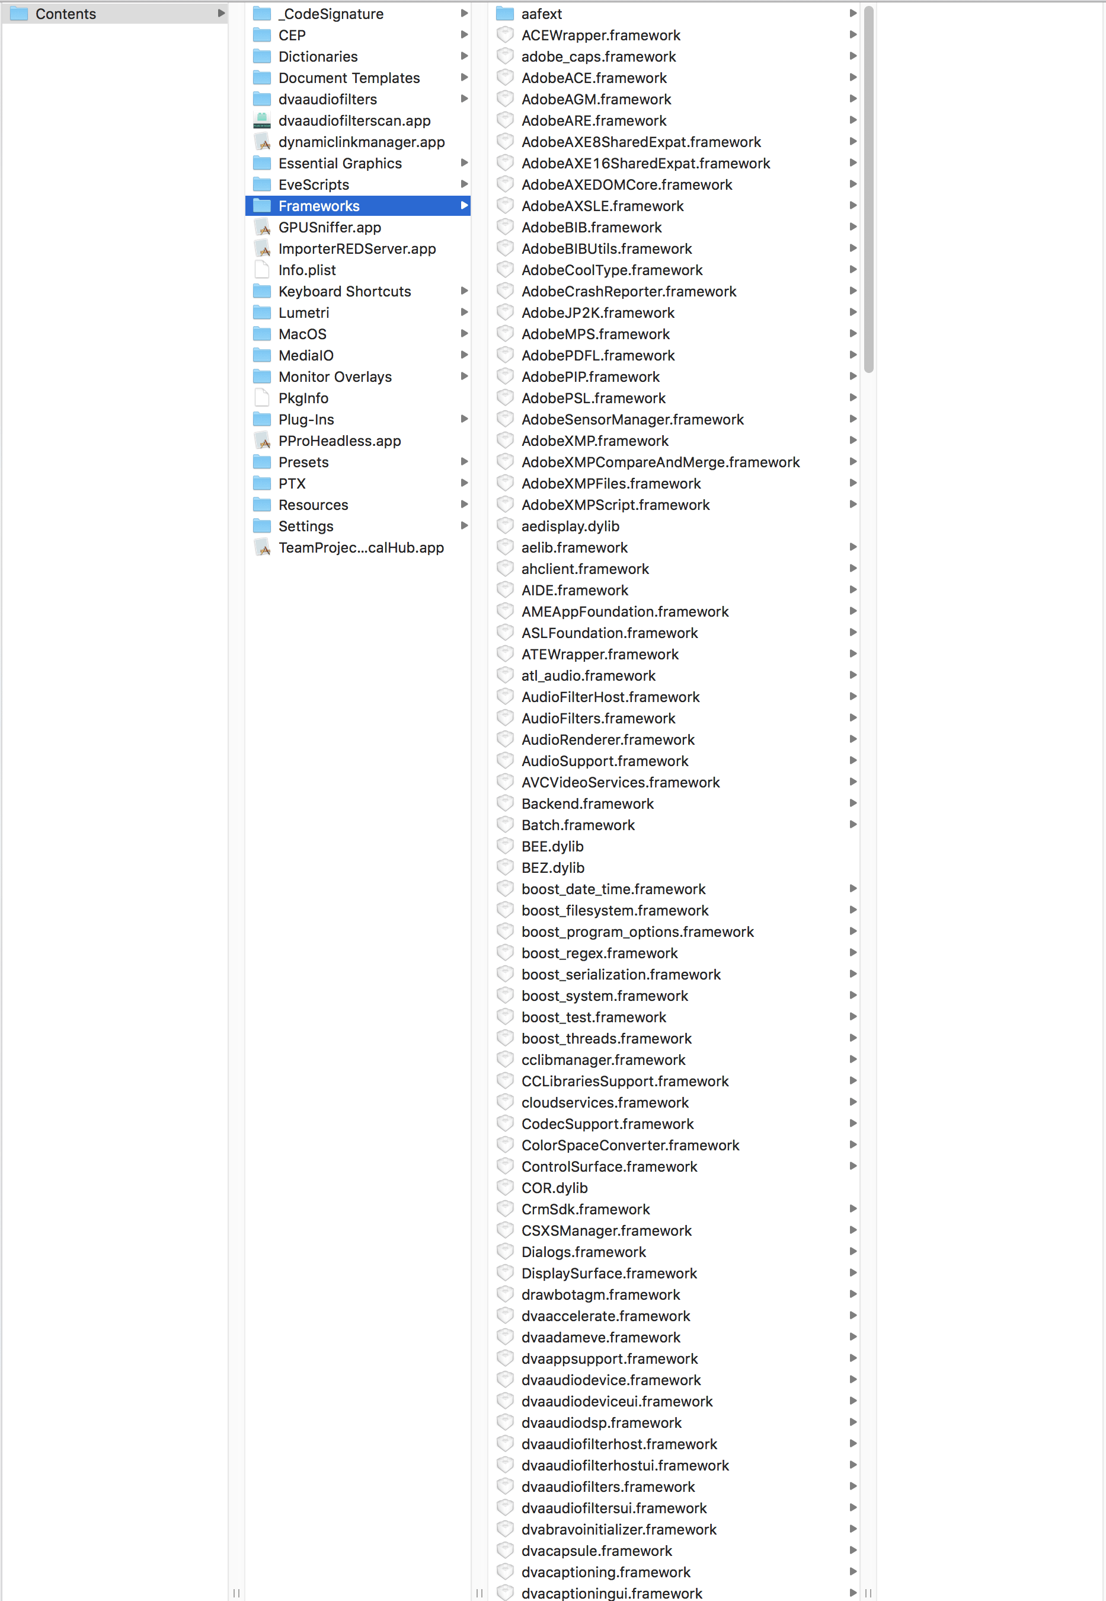Select CCLibrariesSupport.framework
1106x1601 pixels.
(x=673, y=1080)
